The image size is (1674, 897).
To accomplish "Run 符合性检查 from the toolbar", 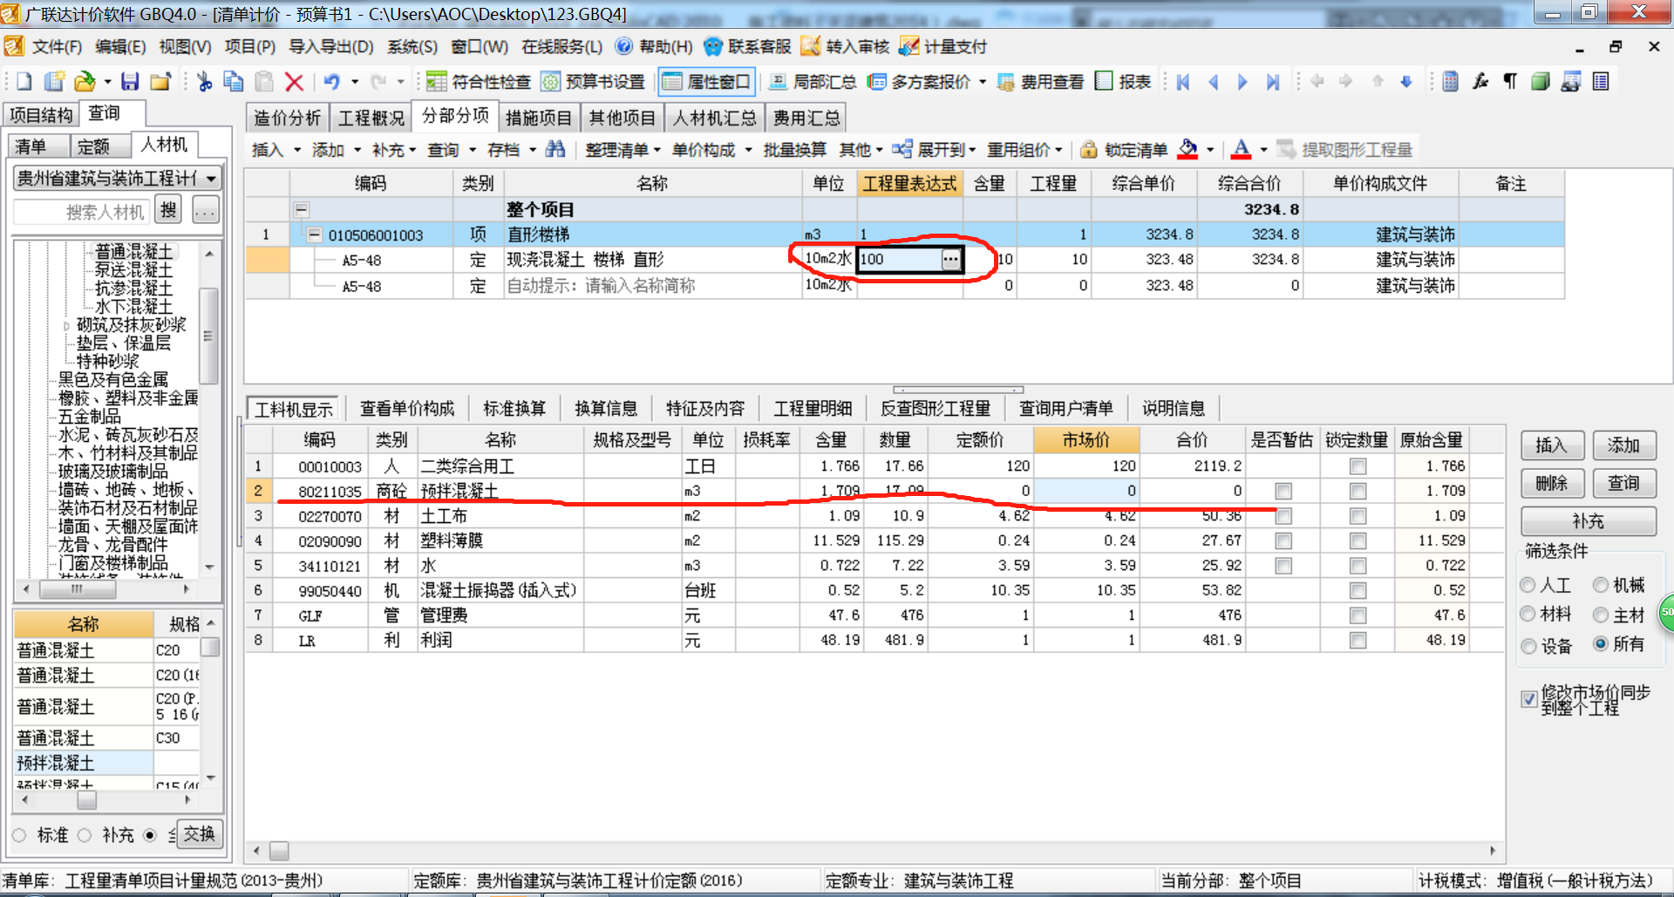I will coord(479,82).
